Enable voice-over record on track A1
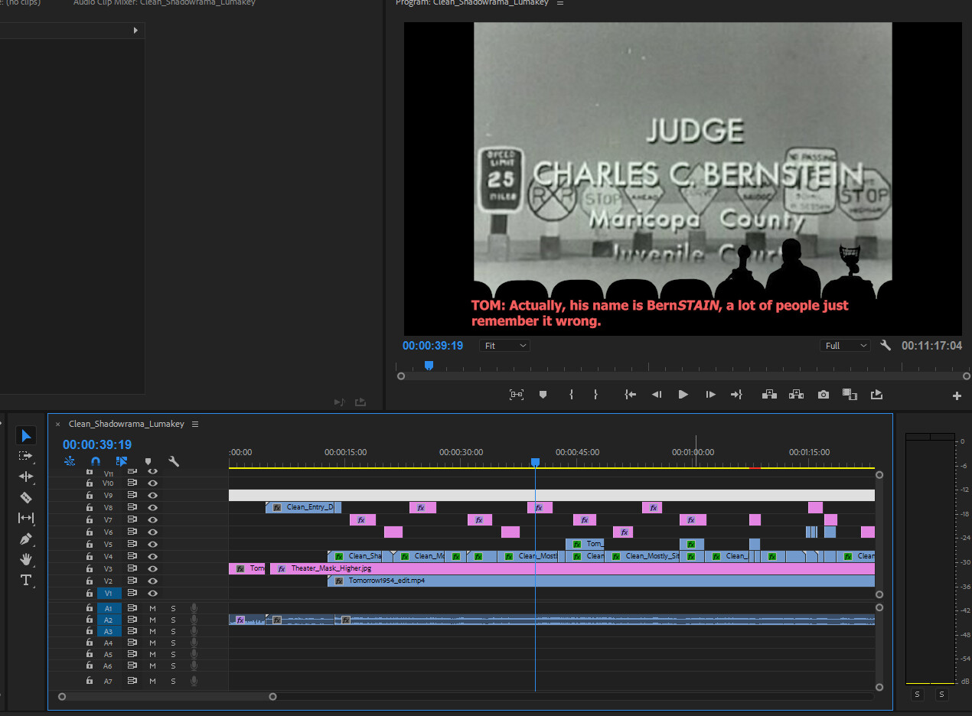The height and width of the screenshot is (716, 972). point(194,608)
